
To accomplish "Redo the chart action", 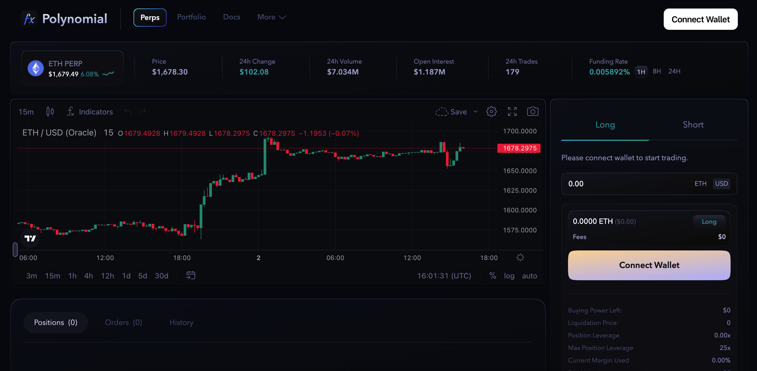I will [143, 112].
